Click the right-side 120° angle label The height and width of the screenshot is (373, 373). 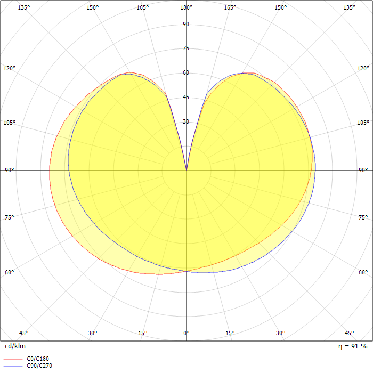point(363,68)
